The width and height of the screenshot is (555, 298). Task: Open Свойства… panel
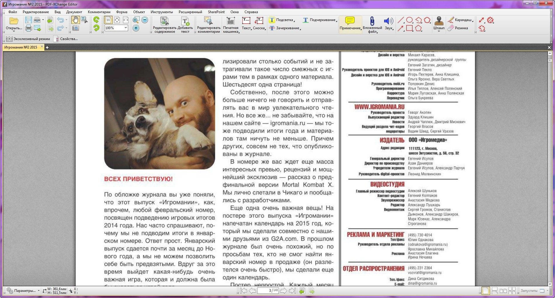coord(66,39)
